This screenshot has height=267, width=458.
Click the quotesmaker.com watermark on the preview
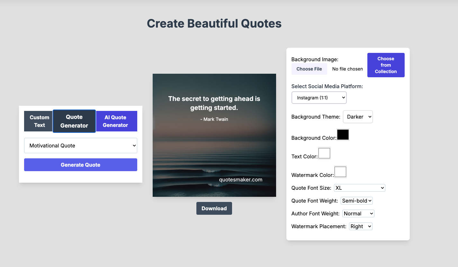click(x=241, y=179)
